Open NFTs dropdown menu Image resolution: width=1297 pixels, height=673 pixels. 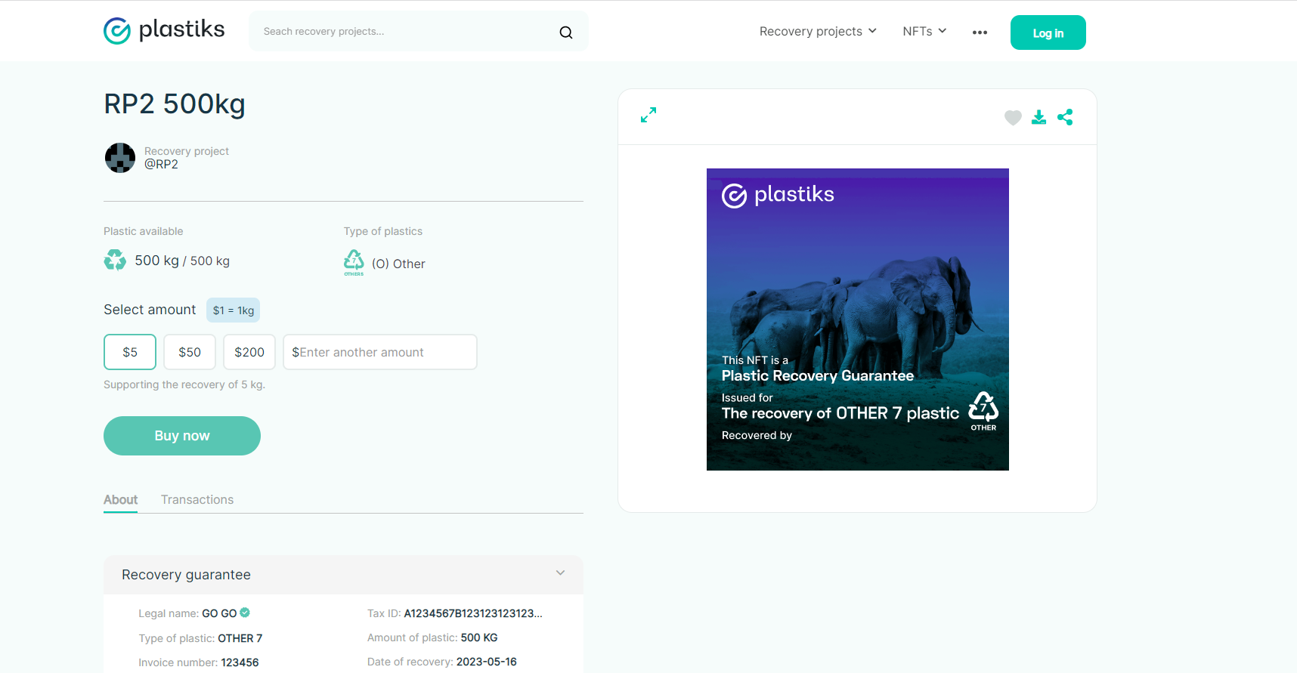924,31
